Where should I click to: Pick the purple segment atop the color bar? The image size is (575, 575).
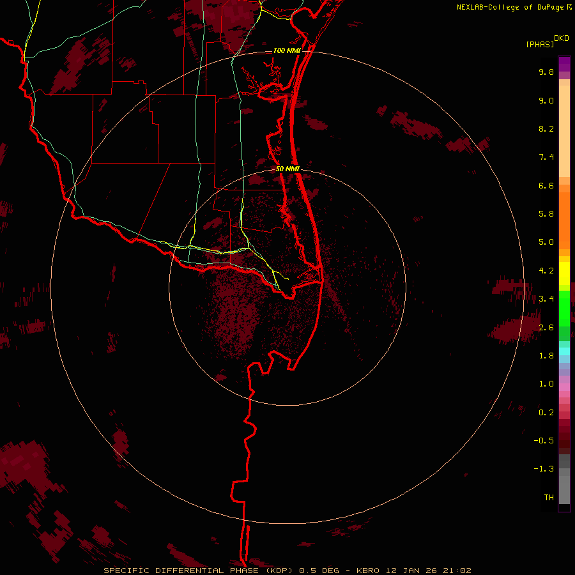point(564,64)
